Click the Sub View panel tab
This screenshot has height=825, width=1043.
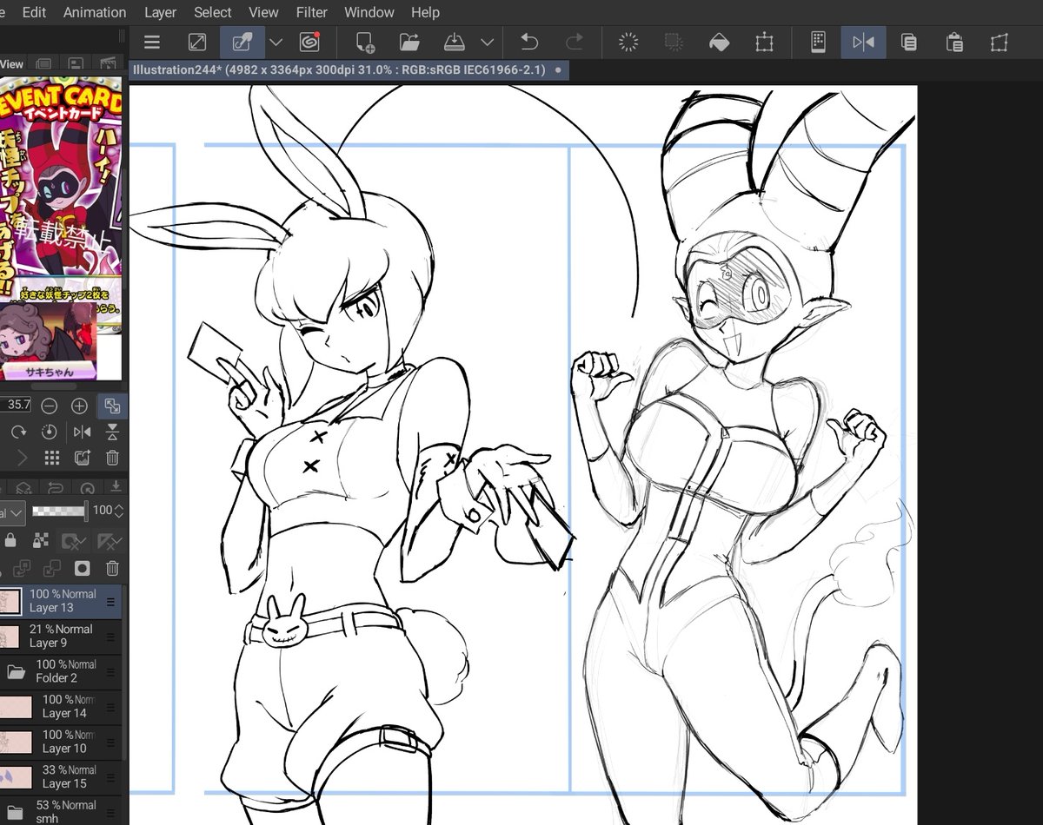(12, 64)
